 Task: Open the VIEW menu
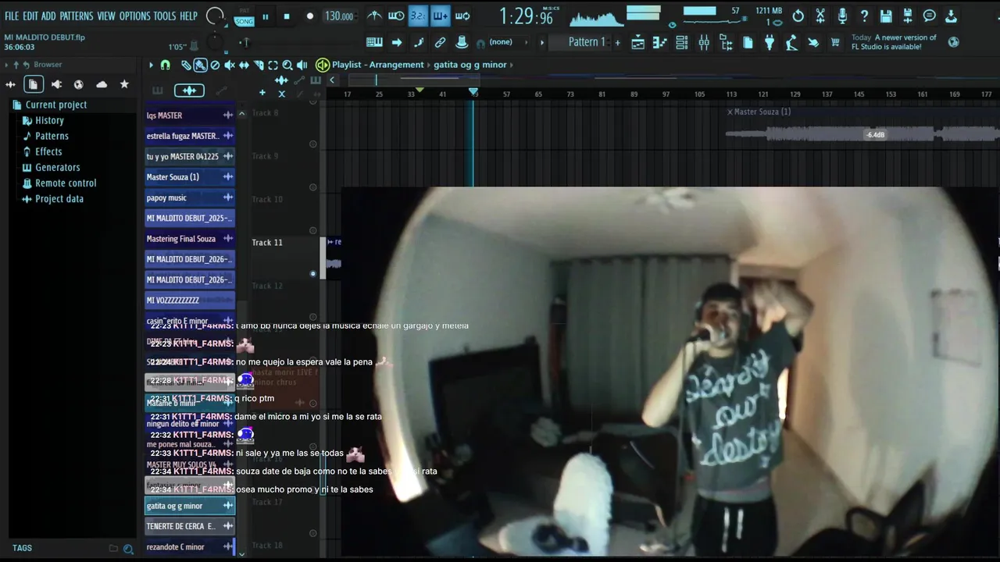[x=106, y=16]
